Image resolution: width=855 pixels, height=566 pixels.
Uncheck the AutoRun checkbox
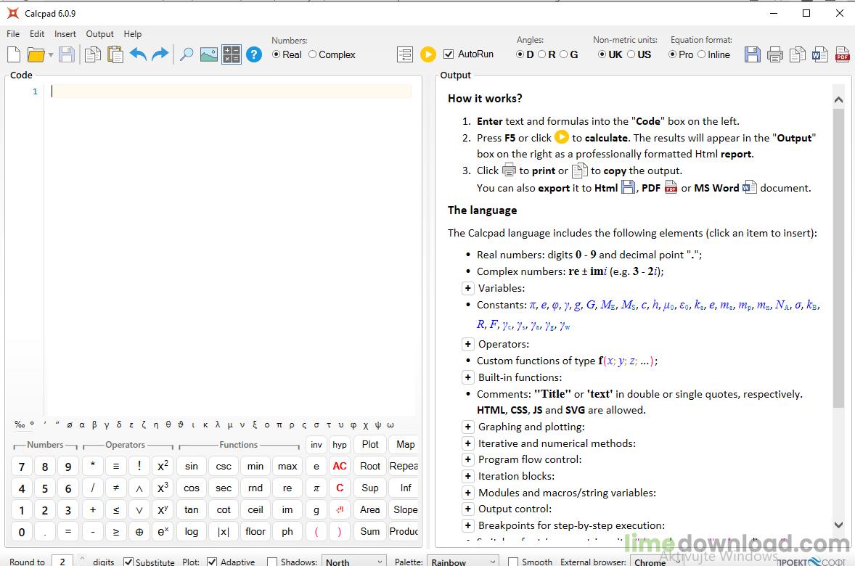[449, 54]
